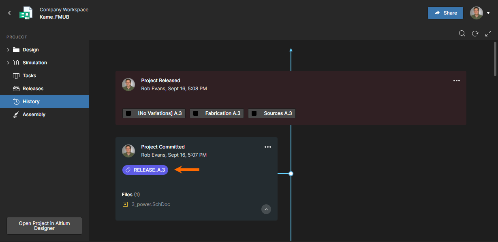Image resolution: width=498 pixels, height=242 pixels.
Task: Toggle full screen for the history view
Action: pos(488,34)
